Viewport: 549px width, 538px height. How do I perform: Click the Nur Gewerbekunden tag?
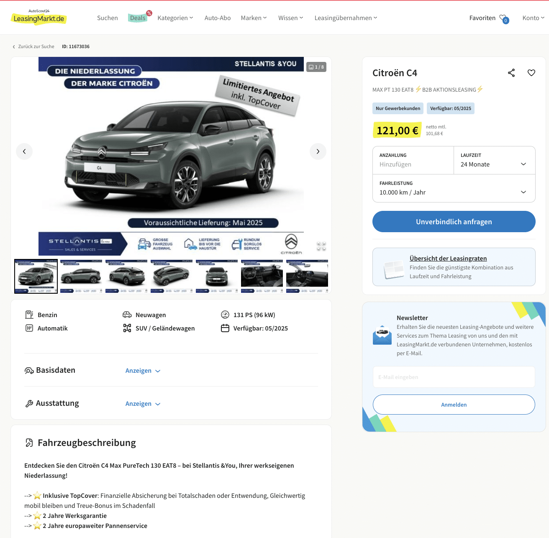point(398,108)
